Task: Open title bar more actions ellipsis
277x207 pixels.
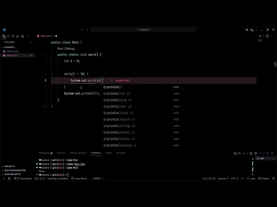Action: (256, 30)
